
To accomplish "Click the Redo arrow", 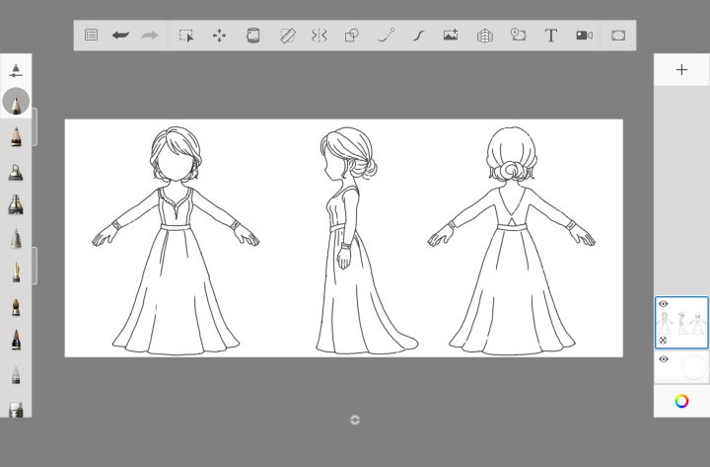I will click(x=150, y=36).
